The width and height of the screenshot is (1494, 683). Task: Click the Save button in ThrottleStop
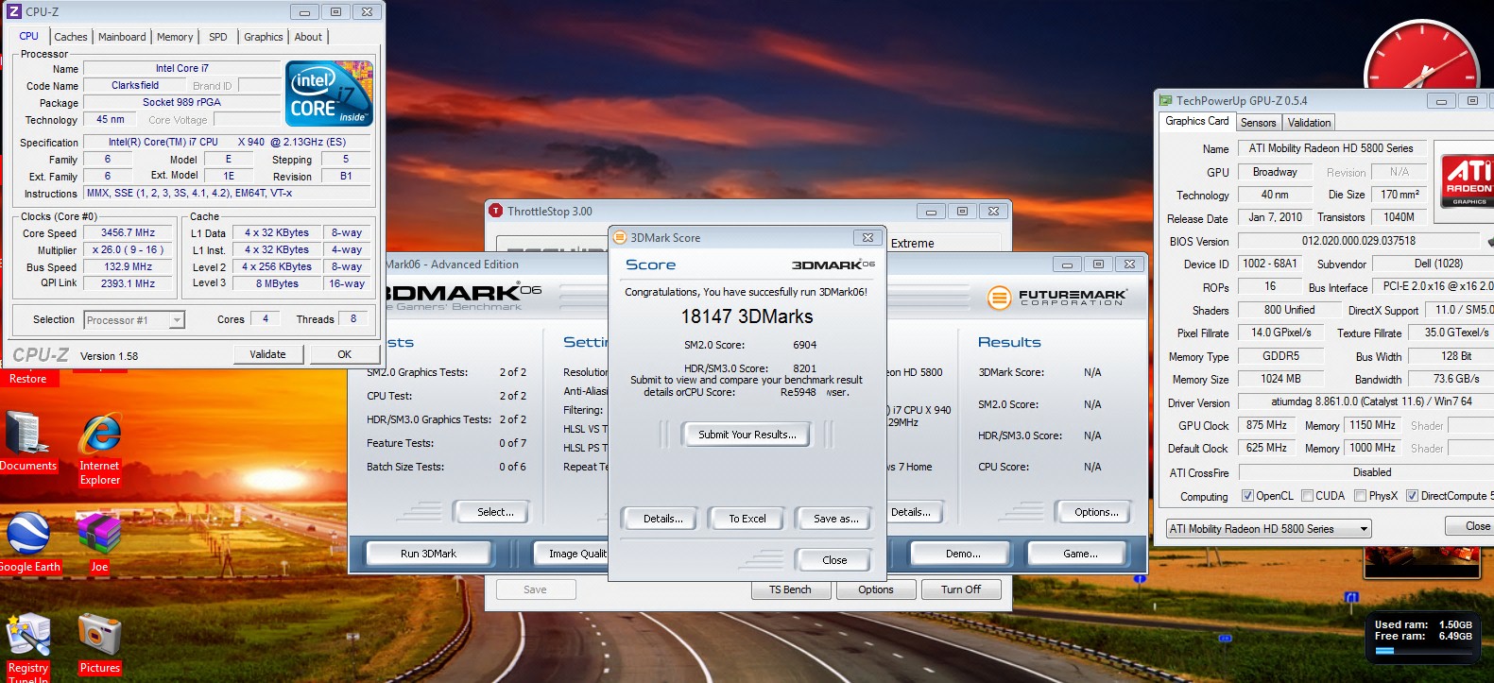[x=535, y=589]
